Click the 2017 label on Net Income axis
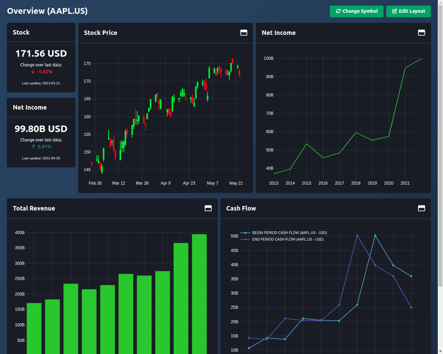The width and height of the screenshot is (443, 354). [340, 183]
